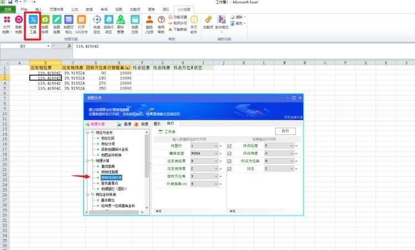Open the 公式 ribbon tab

(x=75, y=9)
